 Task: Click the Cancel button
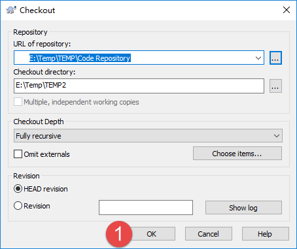[x=209, y=234]
